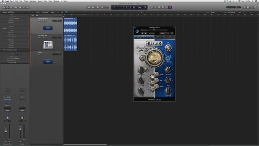
Task: Click the Flashback Choir track icon
Action: 48,28
